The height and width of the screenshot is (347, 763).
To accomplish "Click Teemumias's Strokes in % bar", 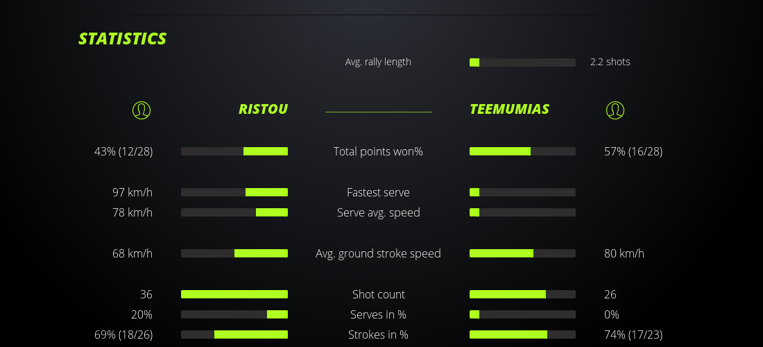I will pos(522,335).
